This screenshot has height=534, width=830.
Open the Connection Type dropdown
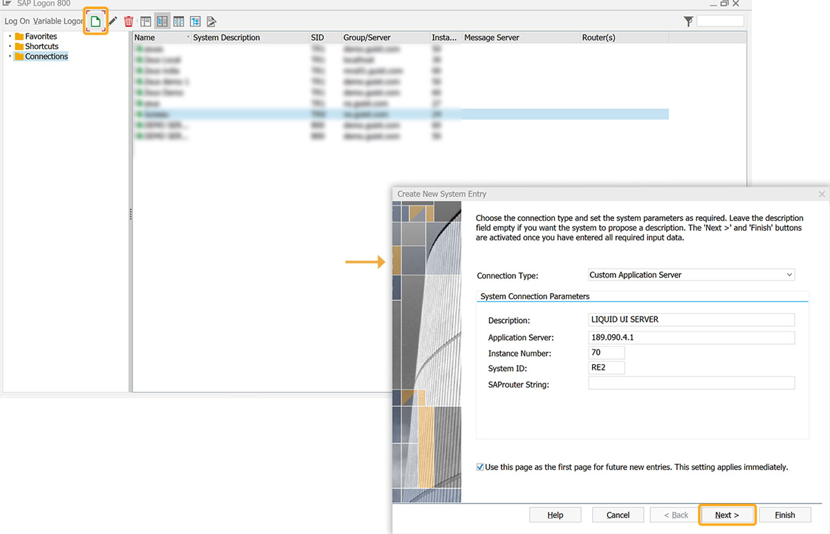[691, 275]
